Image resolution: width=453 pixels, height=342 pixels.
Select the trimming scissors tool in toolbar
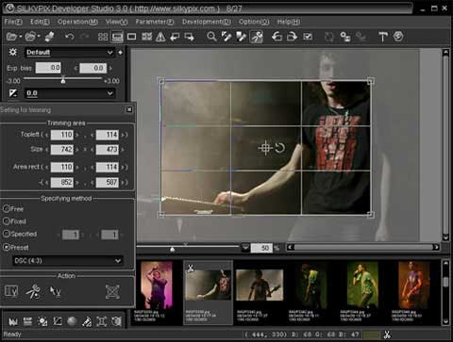click(x=257, y=37)
